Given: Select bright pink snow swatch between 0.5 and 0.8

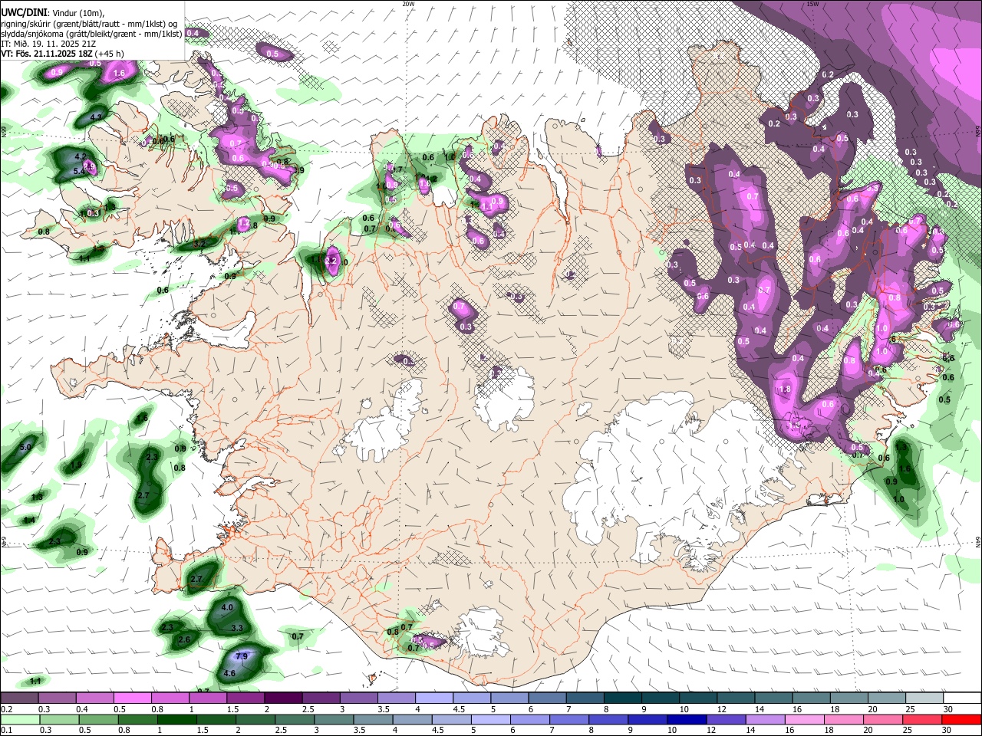Looking at the screenshot, I should pyautogui.click(x=133, y=698).
